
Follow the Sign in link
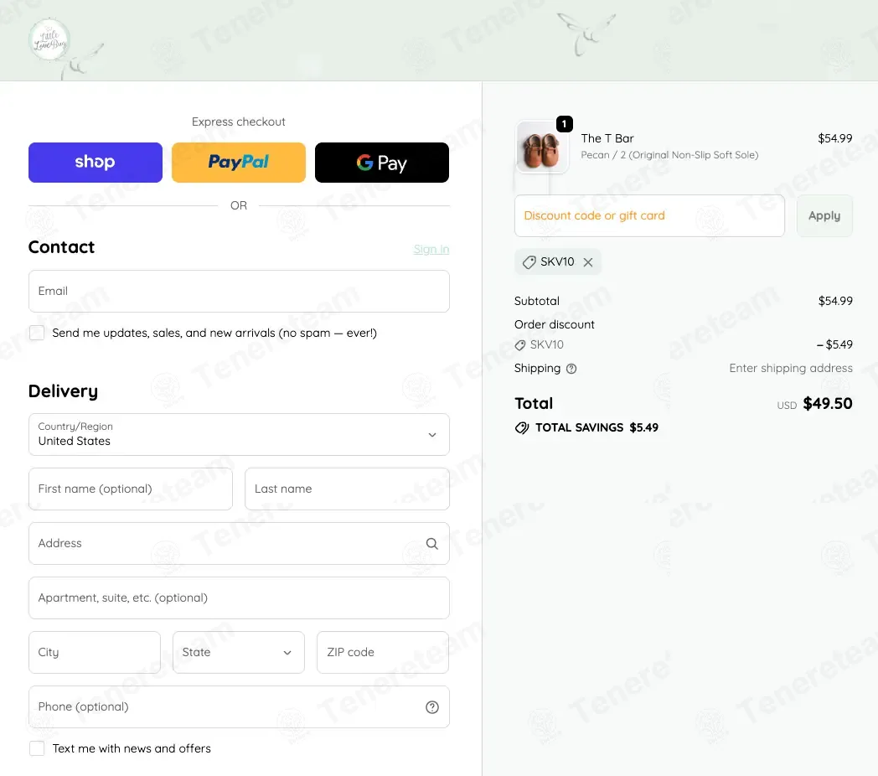click(431, 250)
